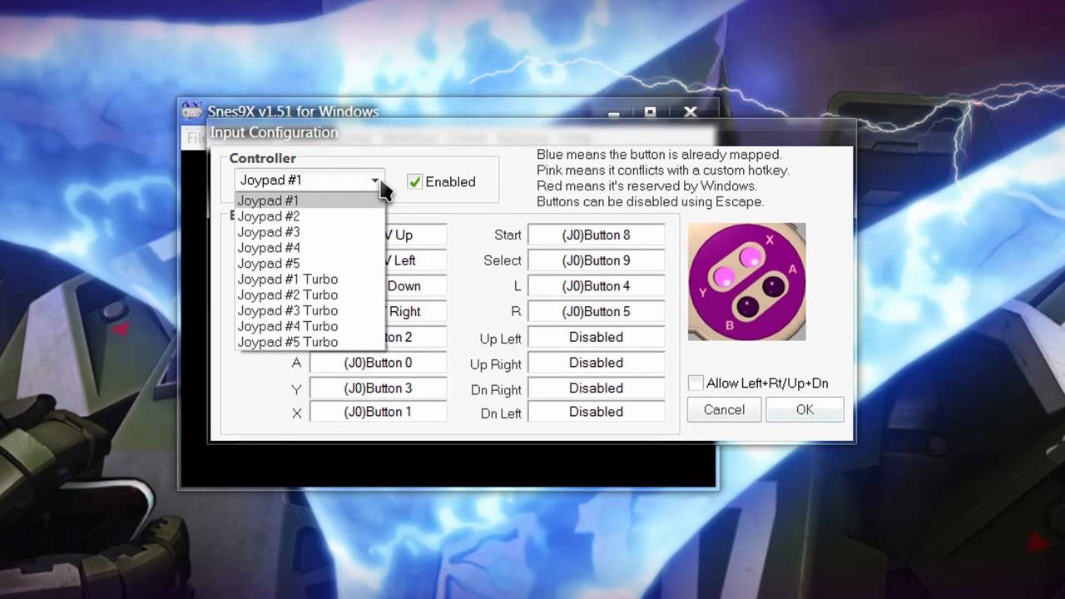Click the mapping field ending in Left
The image size is (1065, 599).
(416, 260)
